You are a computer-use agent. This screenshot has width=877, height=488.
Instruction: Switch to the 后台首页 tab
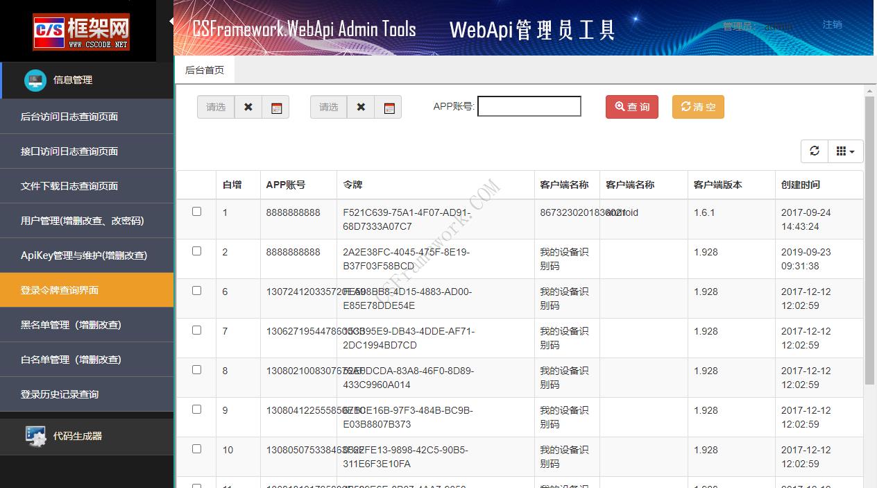click(205, 70)
